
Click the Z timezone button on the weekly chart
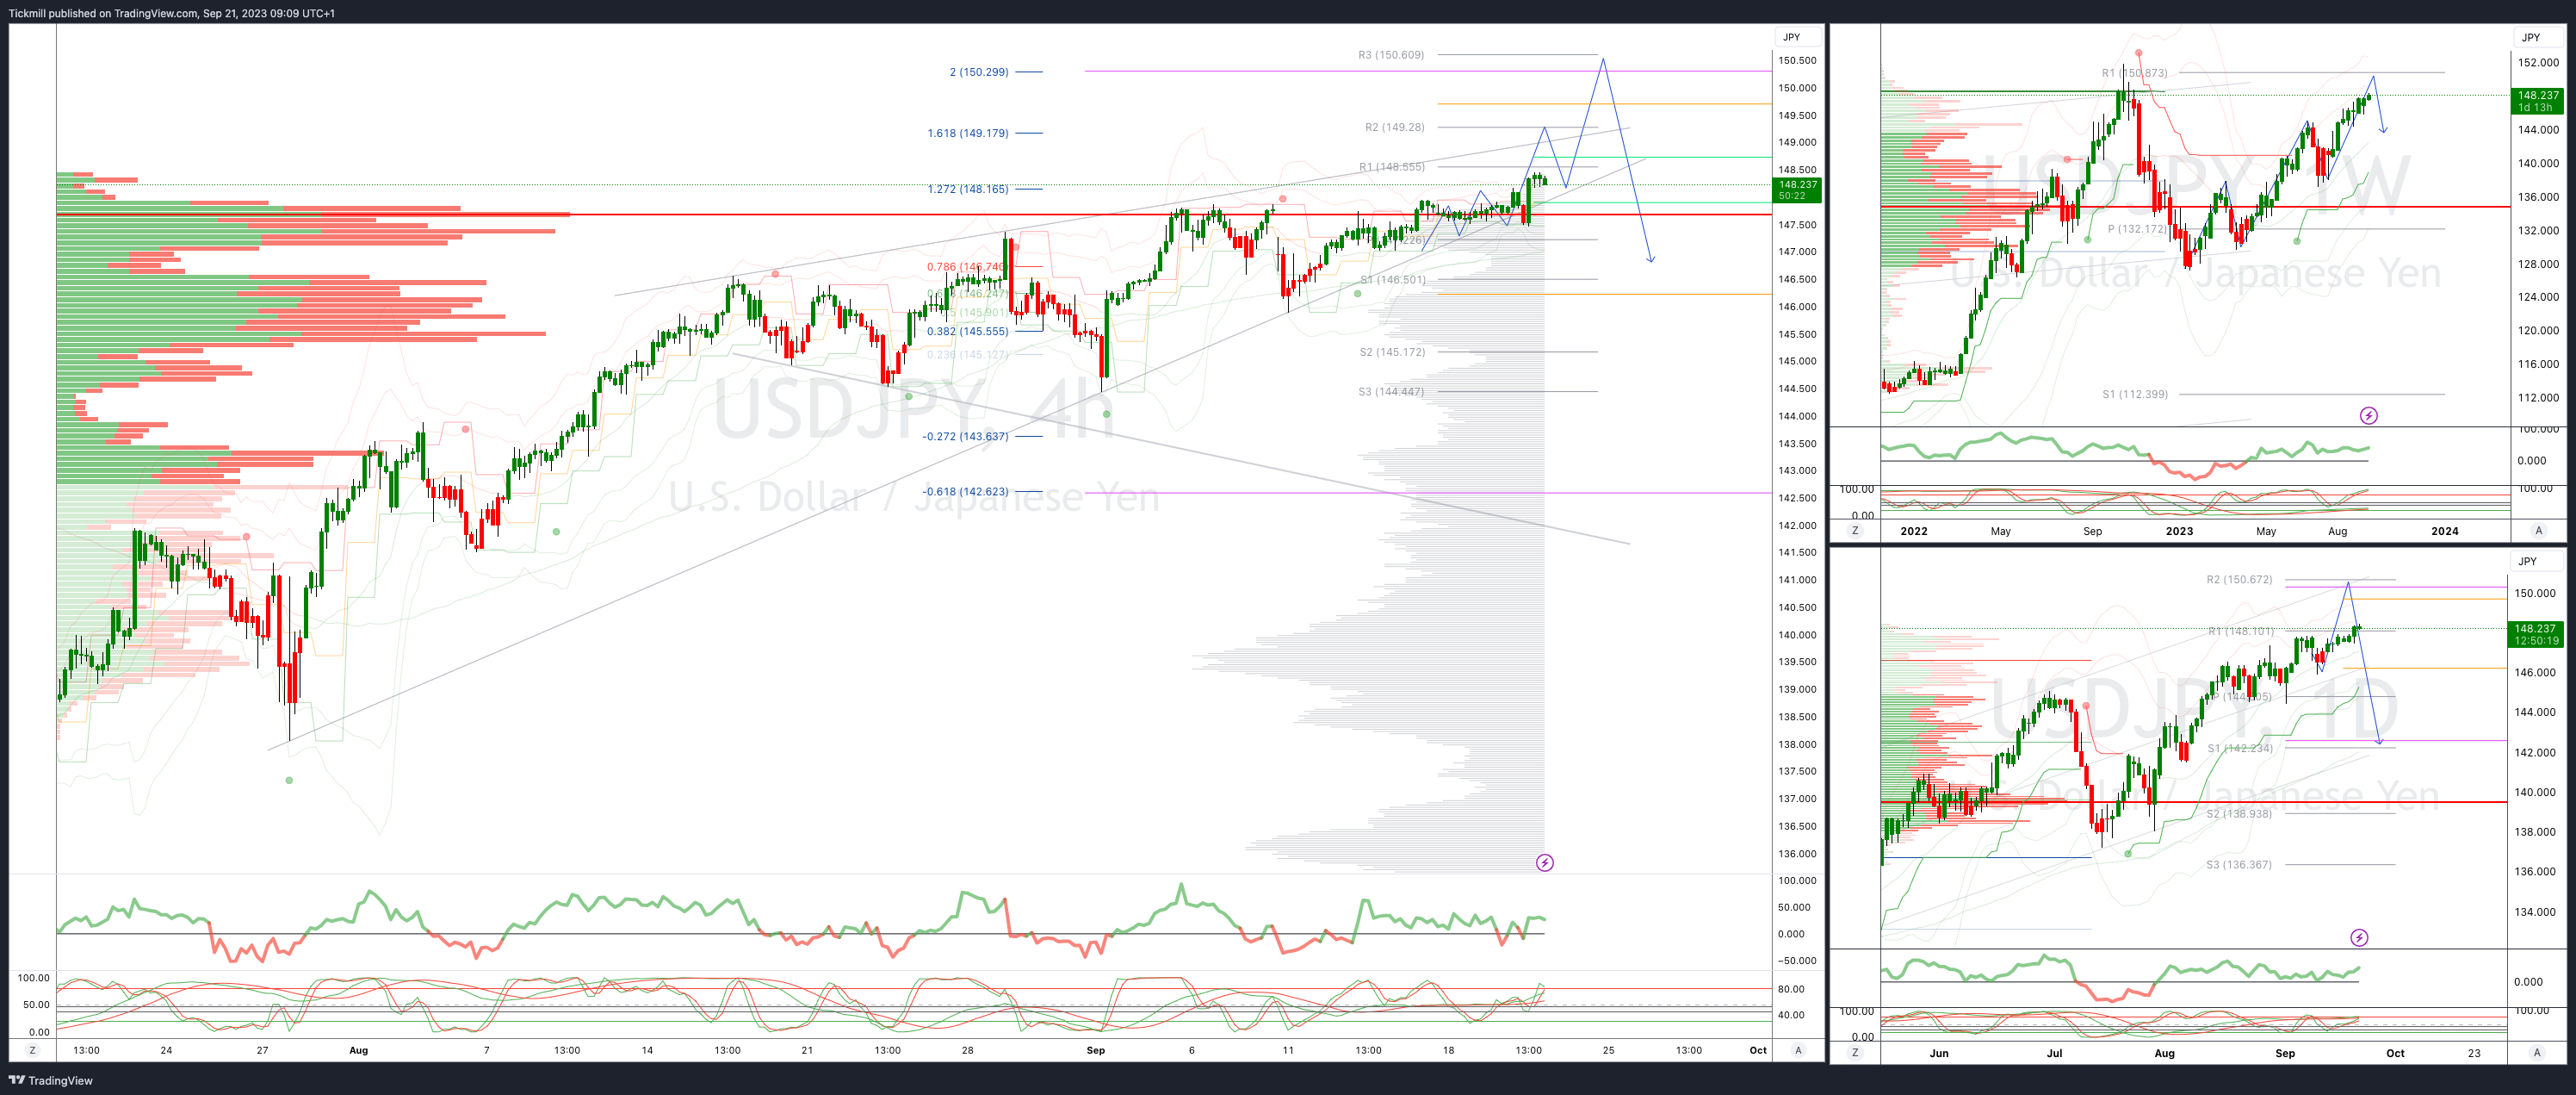click(1855, 531)
